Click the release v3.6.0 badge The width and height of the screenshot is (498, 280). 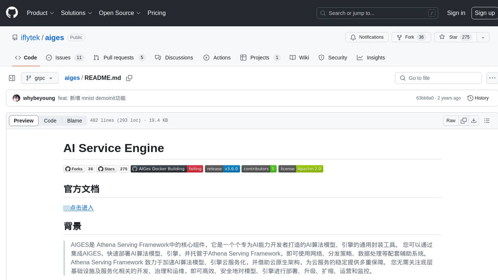pyautogui.click(x=222, y=169)
